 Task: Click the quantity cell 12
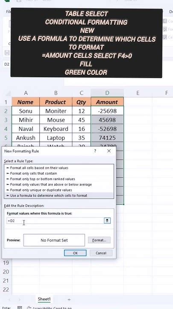[82, 111]
